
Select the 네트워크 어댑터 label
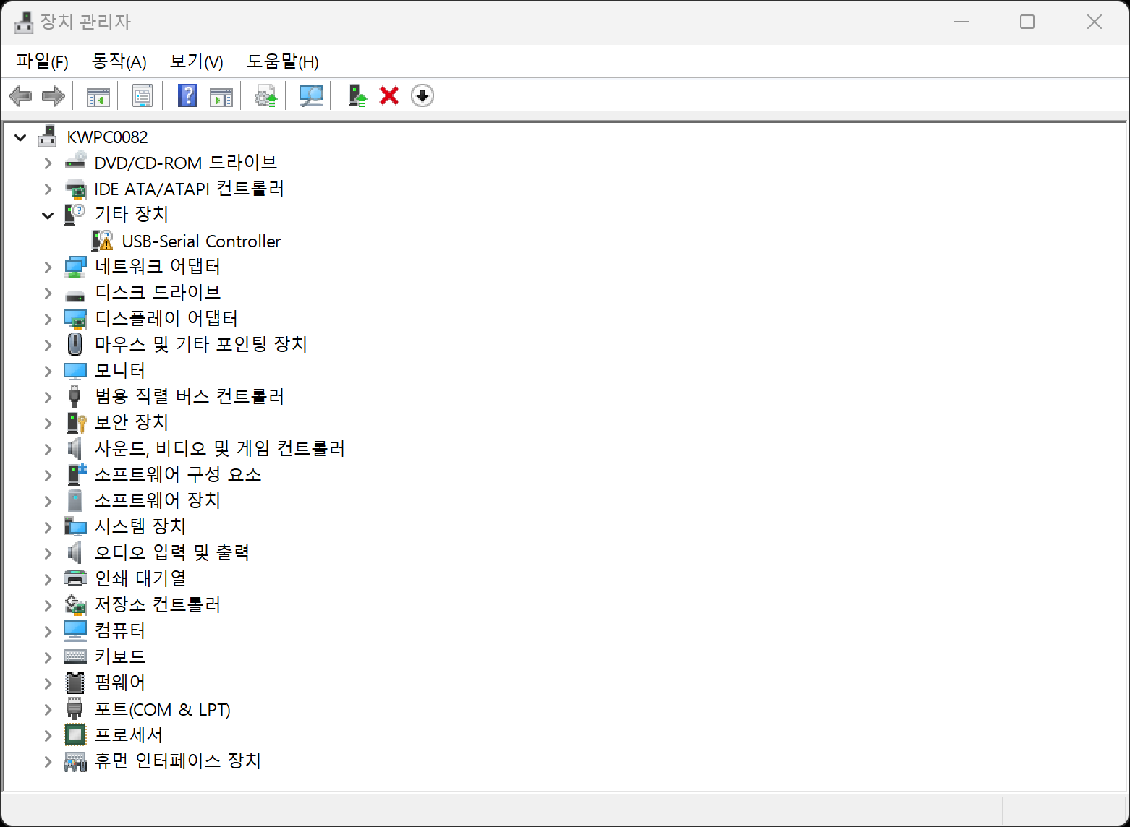click(x=158, y=266)
